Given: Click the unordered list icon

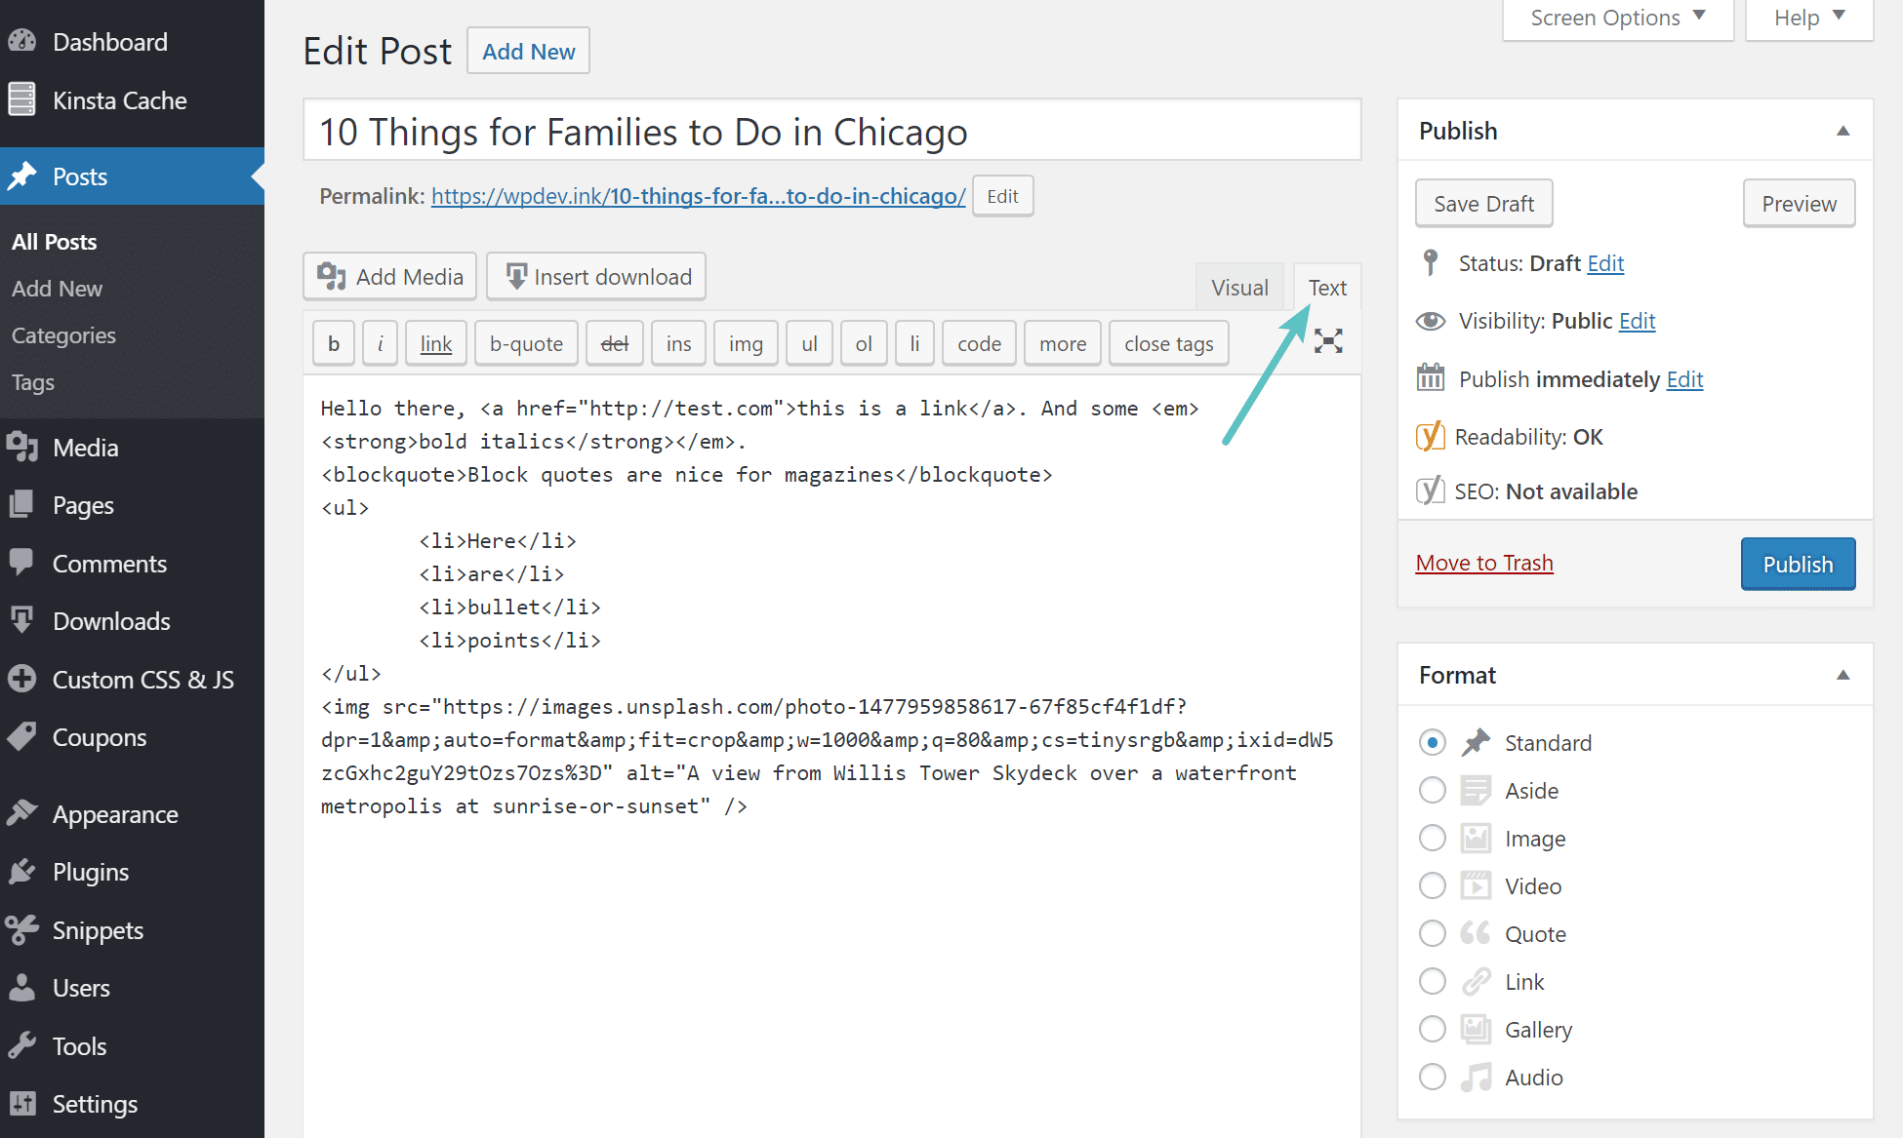Looking at the screenshot, I should coord(808,342).
